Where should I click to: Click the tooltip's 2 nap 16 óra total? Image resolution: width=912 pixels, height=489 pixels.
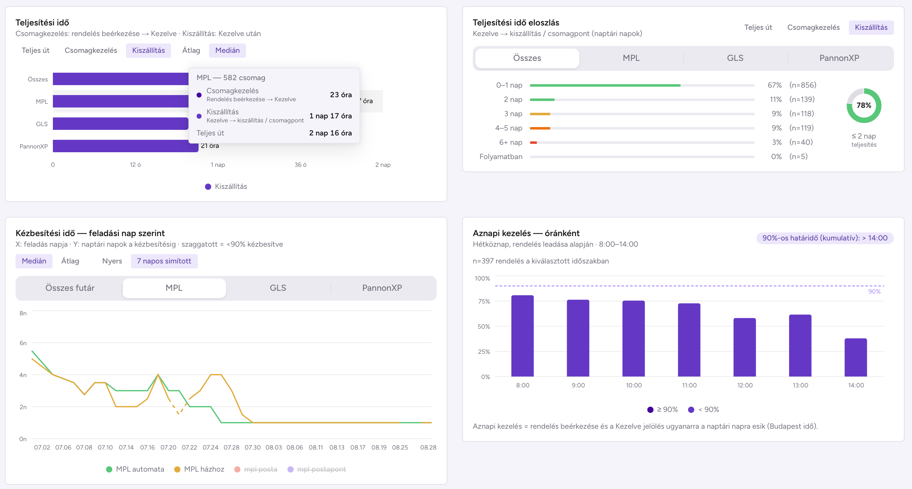[330, 133]
